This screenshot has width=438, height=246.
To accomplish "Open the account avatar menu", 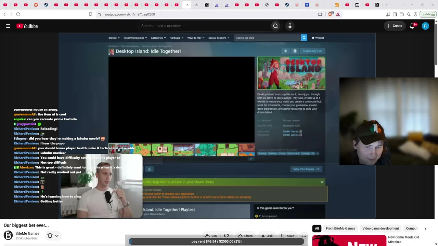I will click(x=425, y=26).
